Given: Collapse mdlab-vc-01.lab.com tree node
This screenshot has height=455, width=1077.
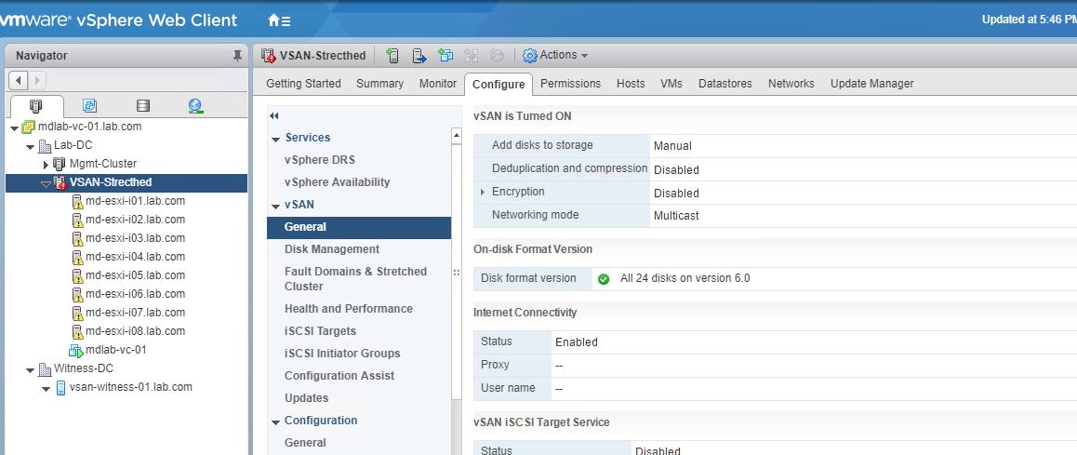Looking at the screenshot, I should point(15,127).
